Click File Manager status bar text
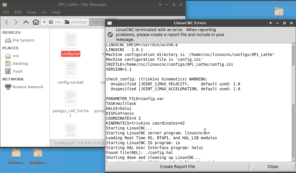 coord(79,143)
